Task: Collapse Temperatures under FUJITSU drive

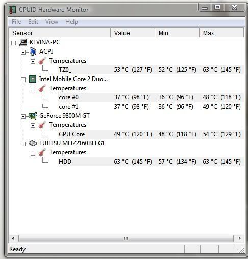Action: point(33,153)
